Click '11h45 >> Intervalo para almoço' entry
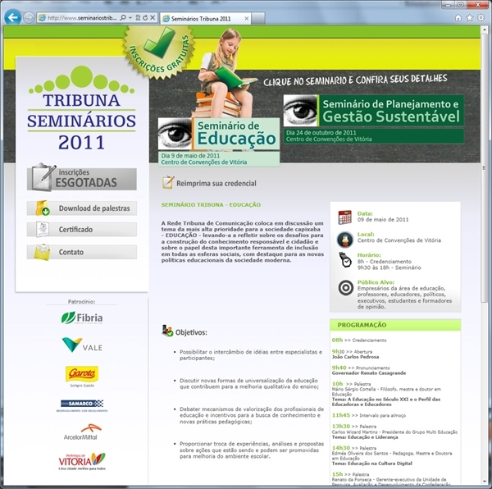Image resolution: width=492 pixels, height=489 pixels. click(x=369, y=415)
